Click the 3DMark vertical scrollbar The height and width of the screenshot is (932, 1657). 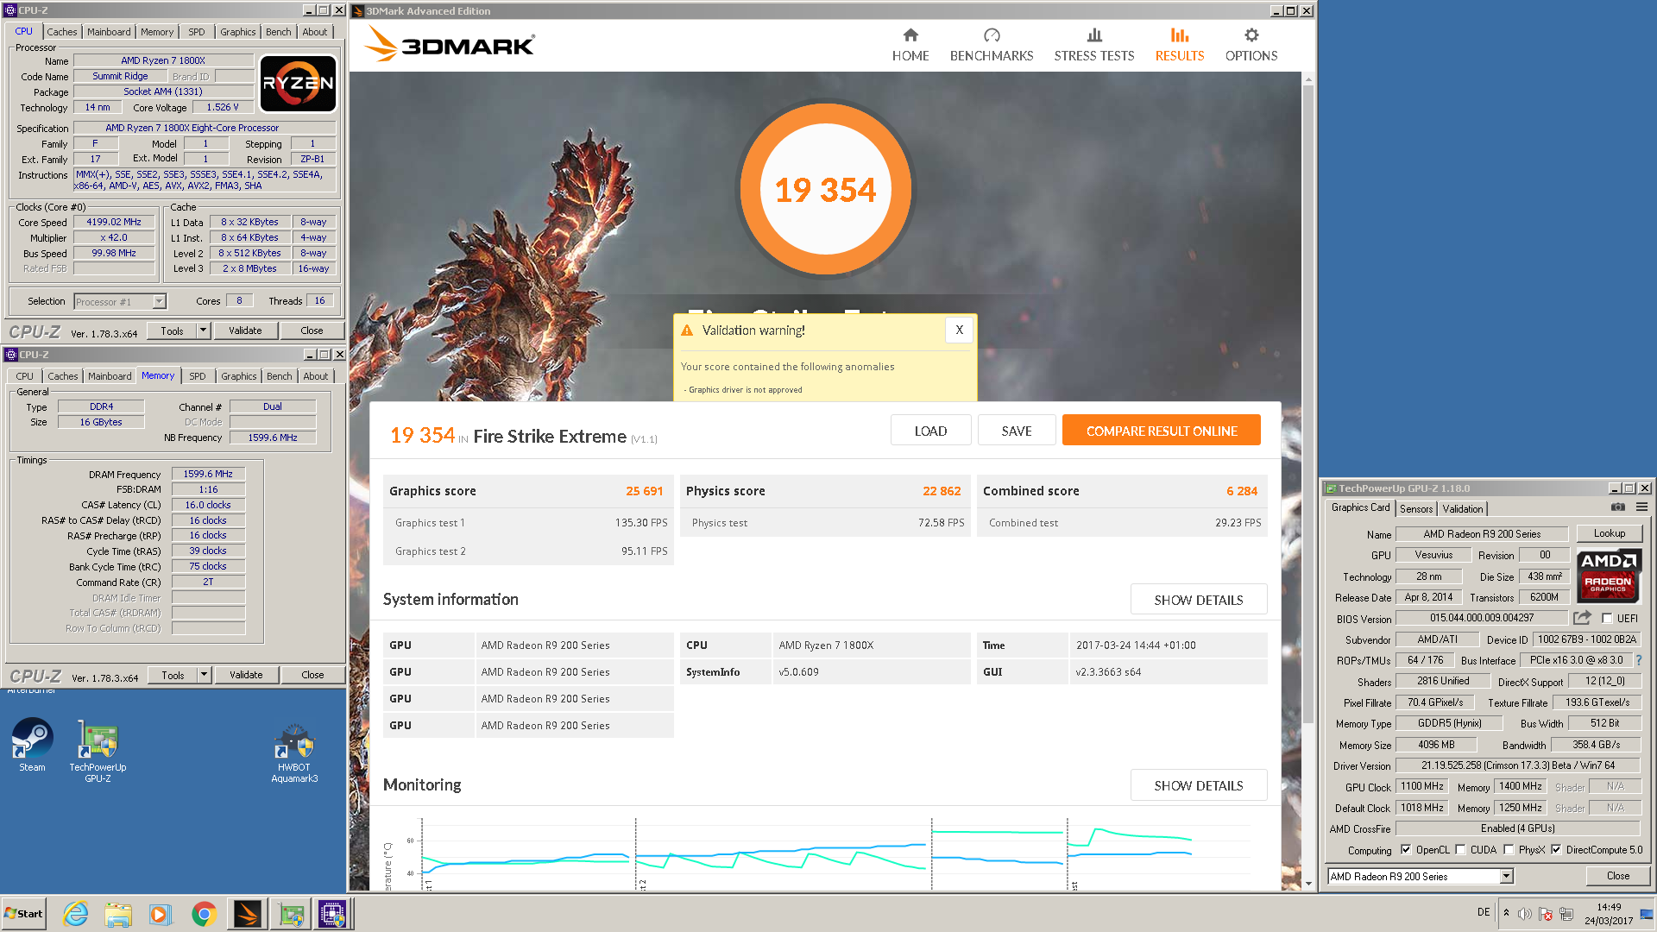(x=1307, y=406)
